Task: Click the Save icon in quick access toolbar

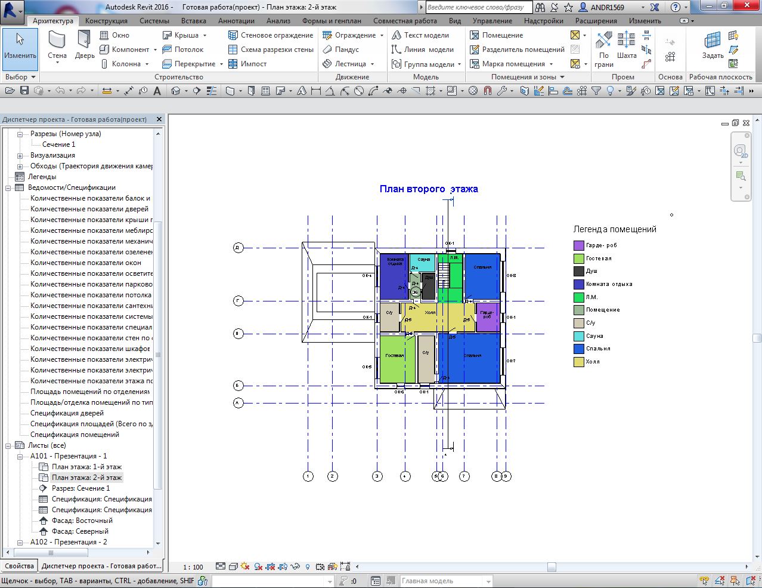Action: click(24, 91)
